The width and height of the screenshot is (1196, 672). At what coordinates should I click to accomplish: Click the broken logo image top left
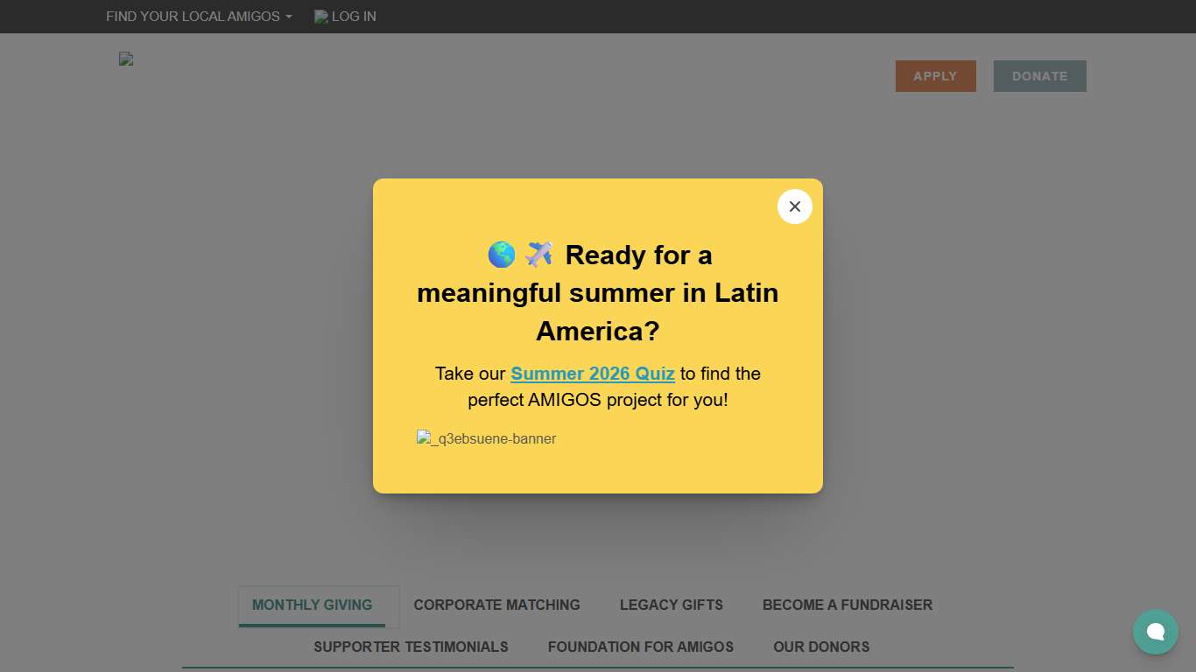[125, 59]
